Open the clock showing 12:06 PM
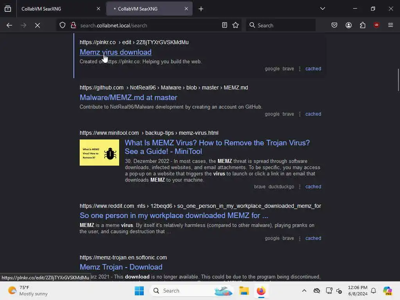This screenshot has width=400, height=300. (x=358, y=291)
